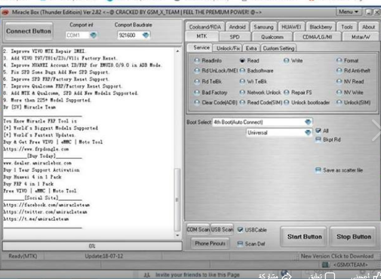Open the Extra sub-tab
This screenshot has height=279, width=381.
(251, 48)
